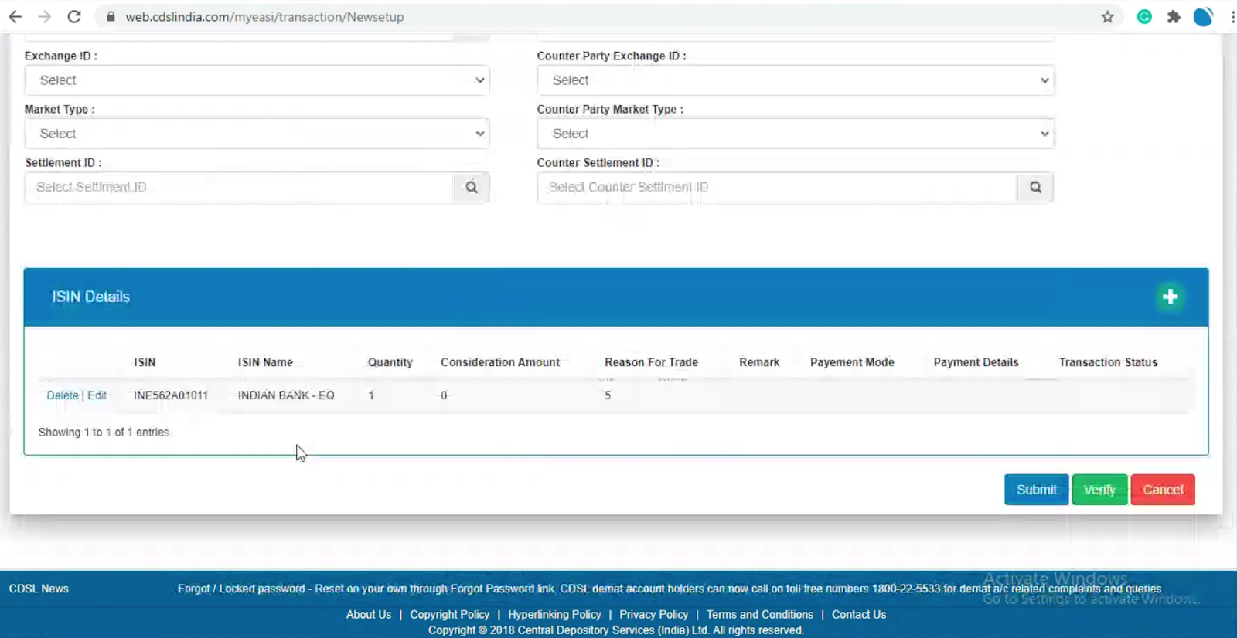Delete the INDIAN BANK ISIN entry
The image size is (1237, 638).
62,395
